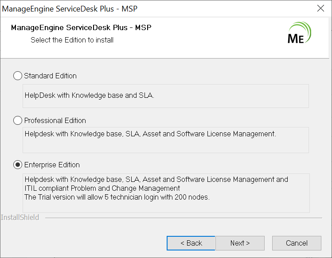Viewport: 332px width, 258px height.
Task: Click the first line of the Enterprise description
Action: 156,179
